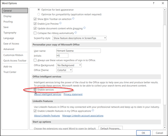Click the User name text field

(78, 51)
